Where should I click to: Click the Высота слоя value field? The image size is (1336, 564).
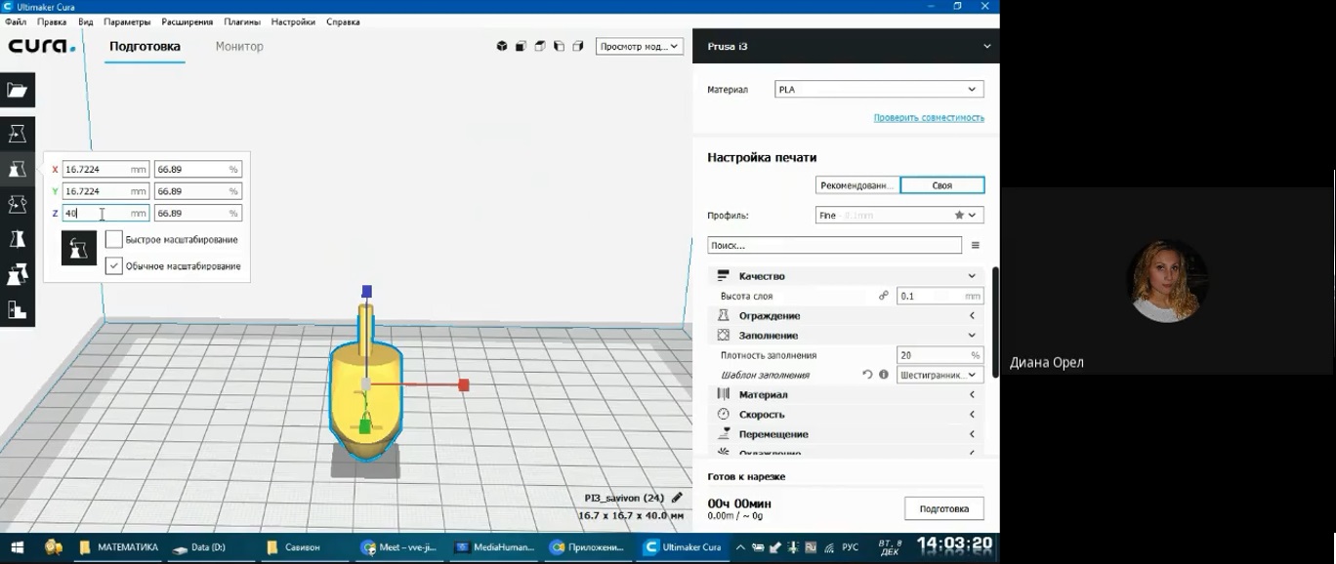coord(939,296)
